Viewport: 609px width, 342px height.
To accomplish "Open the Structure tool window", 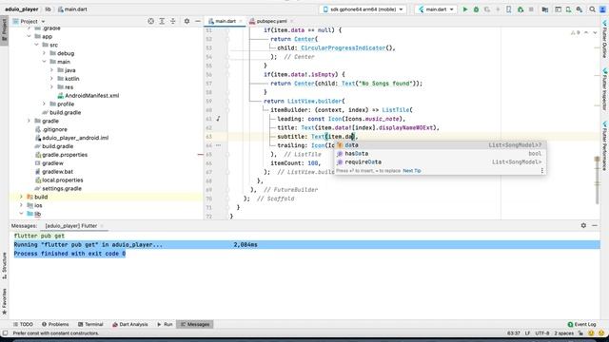I will 4,266.
